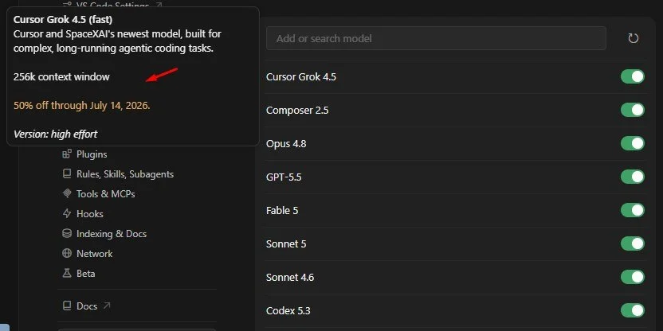The width and height of the screenshot is (663, 331).
Task: Disable the Fable 5 toggle
Action: pos(633,210)
